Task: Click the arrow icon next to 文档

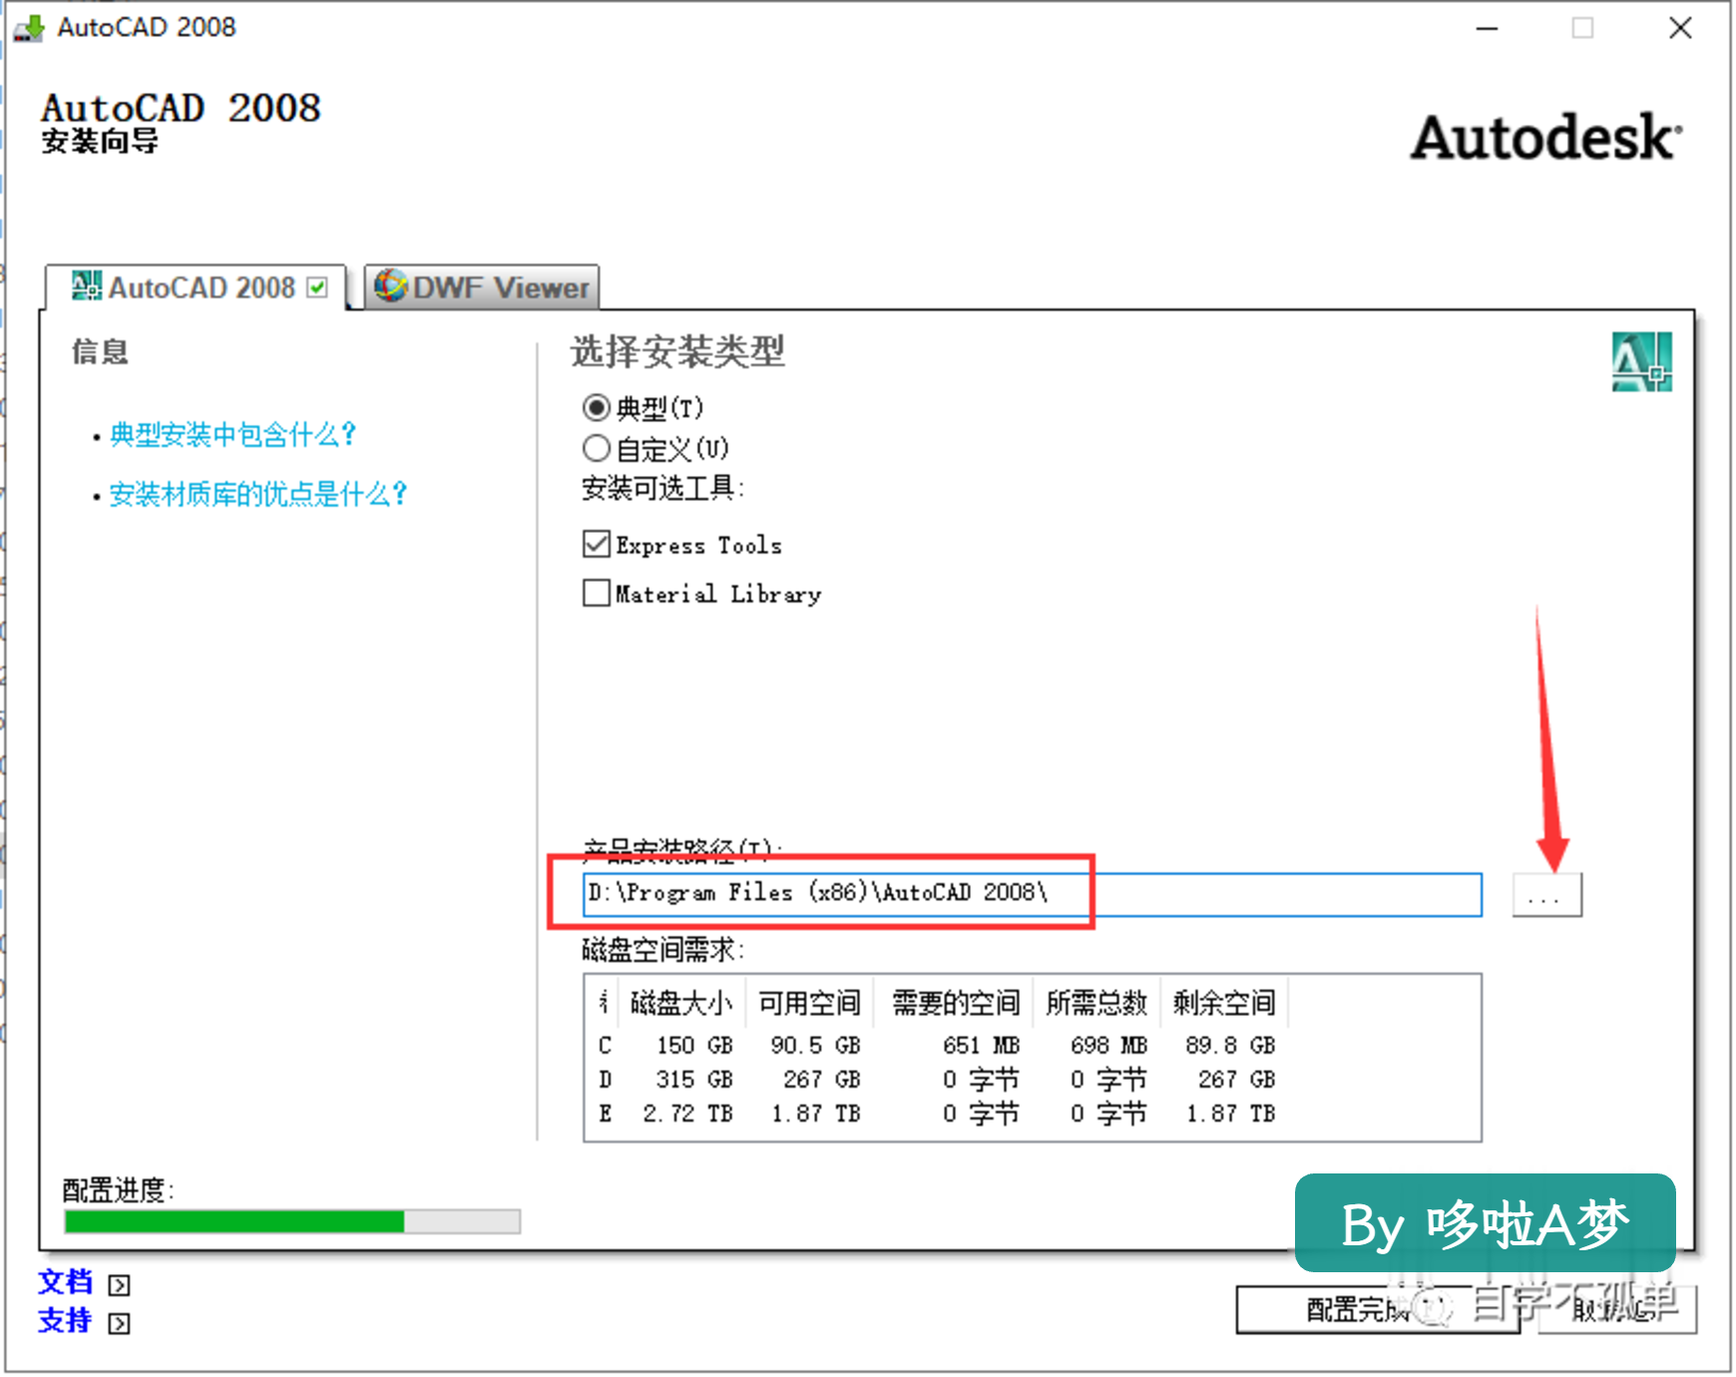Action: tap(119, 1285)
